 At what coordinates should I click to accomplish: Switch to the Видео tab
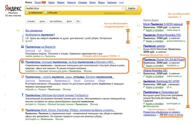point(101,2)
